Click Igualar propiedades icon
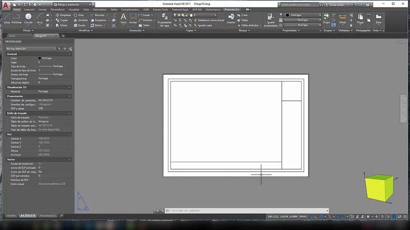The image size is (410, 230). 270,20
